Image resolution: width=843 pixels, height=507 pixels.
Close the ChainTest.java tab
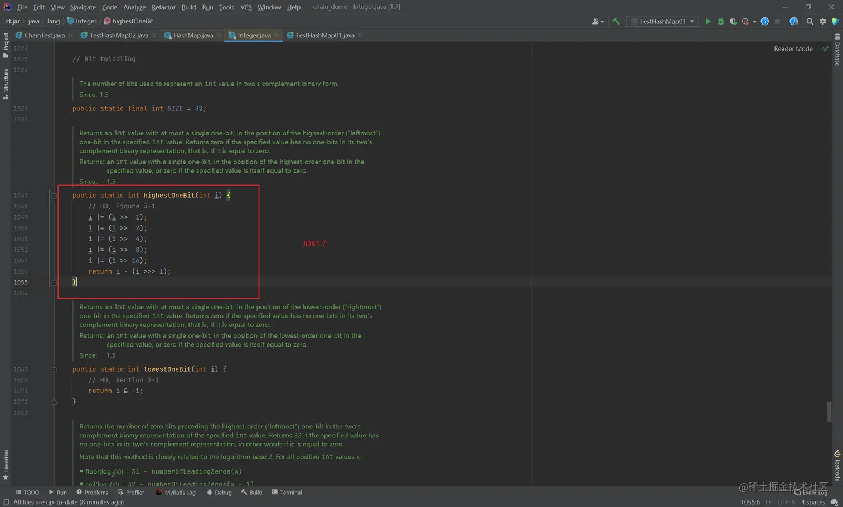[x=71, y=36]
